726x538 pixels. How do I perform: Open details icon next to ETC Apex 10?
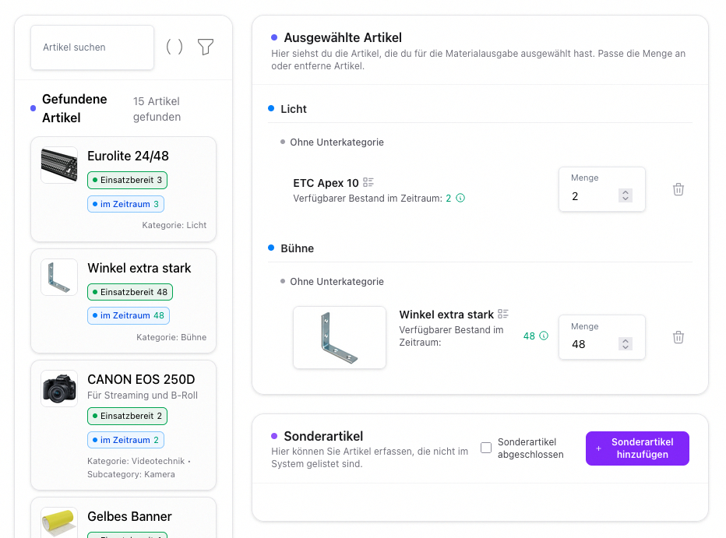tap(368, 183)
